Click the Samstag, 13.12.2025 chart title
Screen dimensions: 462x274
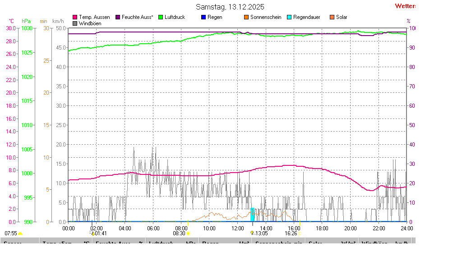[x=230, y=7]
